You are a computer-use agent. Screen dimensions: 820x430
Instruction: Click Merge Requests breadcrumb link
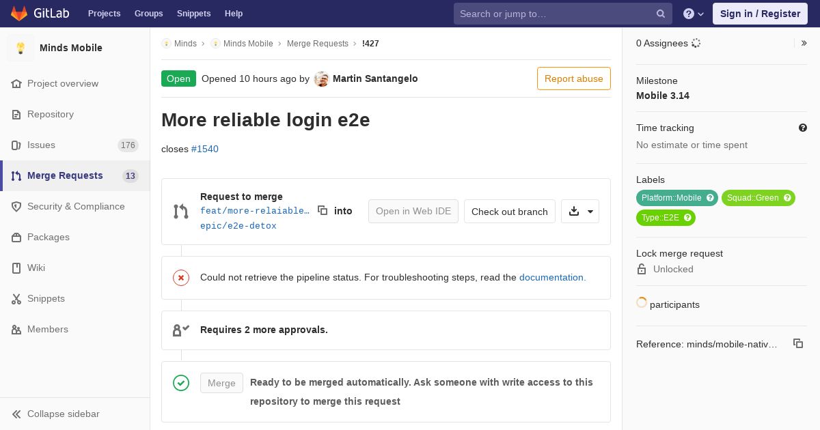tap(318, 43)
